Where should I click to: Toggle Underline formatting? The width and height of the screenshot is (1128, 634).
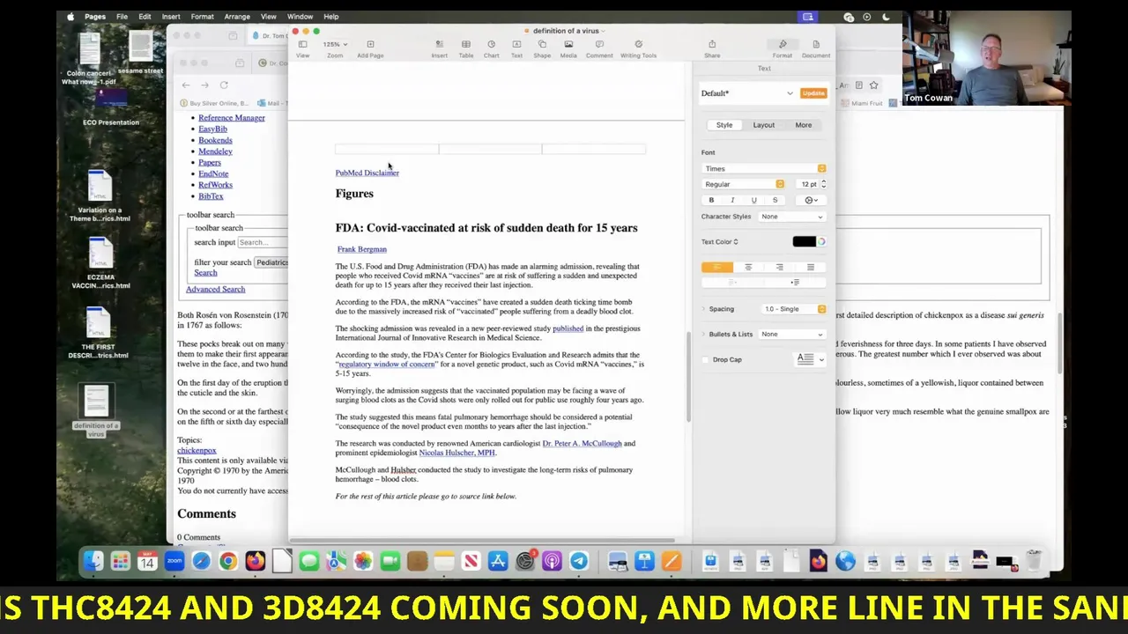pos(753,200)
